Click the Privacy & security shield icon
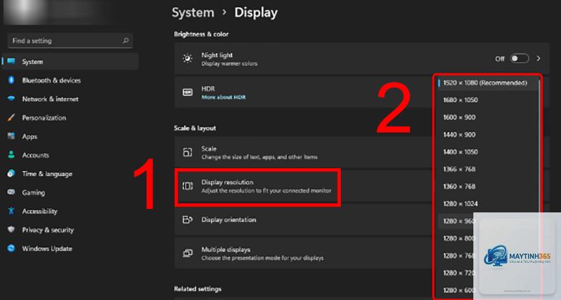Viewport: 561px width, 300px height. tap(11, 230)
